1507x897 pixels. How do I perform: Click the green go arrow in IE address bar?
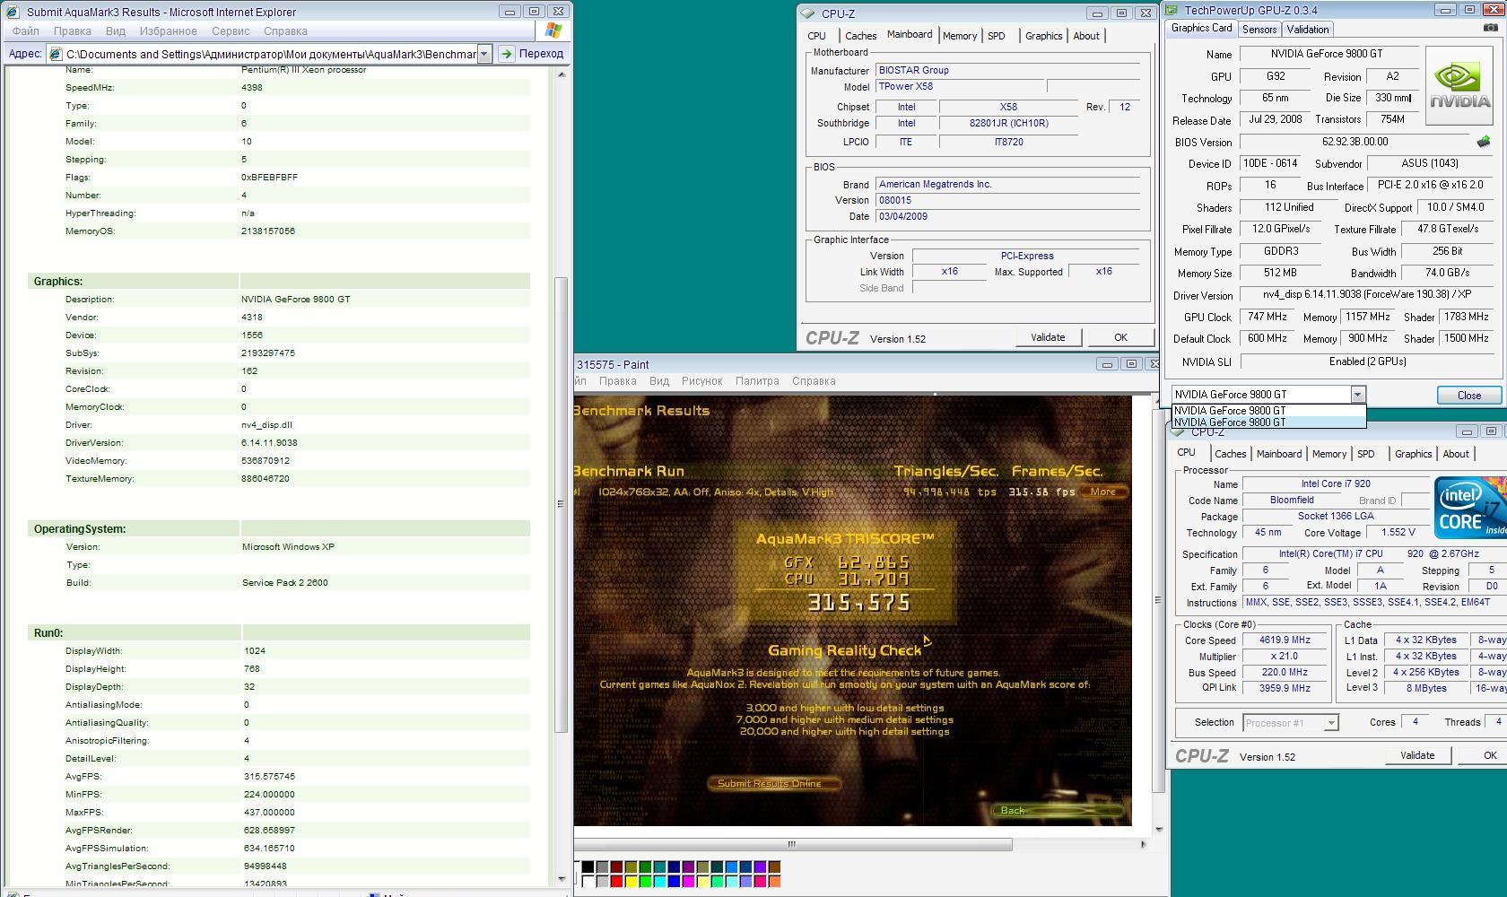[x=506, y=54]
